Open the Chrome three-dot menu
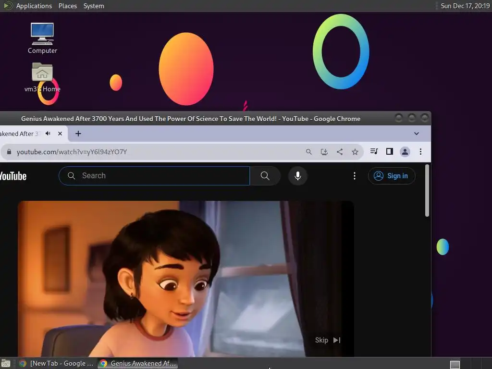Screen dimensions: 492x369 point(420,152)
